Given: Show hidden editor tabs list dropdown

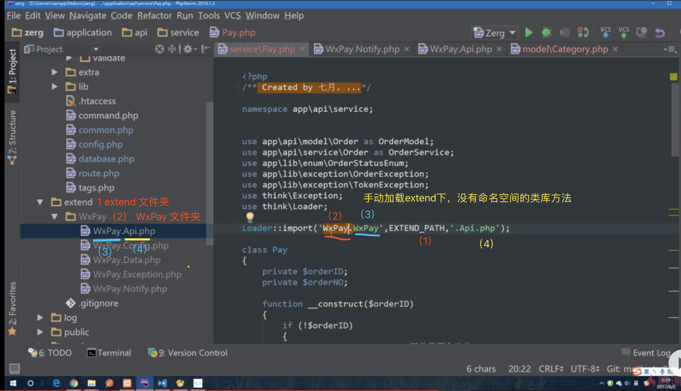Looking at the screenshot, I should (670, 49).
